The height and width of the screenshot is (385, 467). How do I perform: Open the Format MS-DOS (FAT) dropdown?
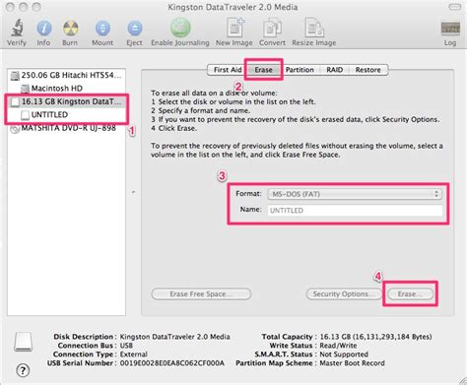click(355, 194)
